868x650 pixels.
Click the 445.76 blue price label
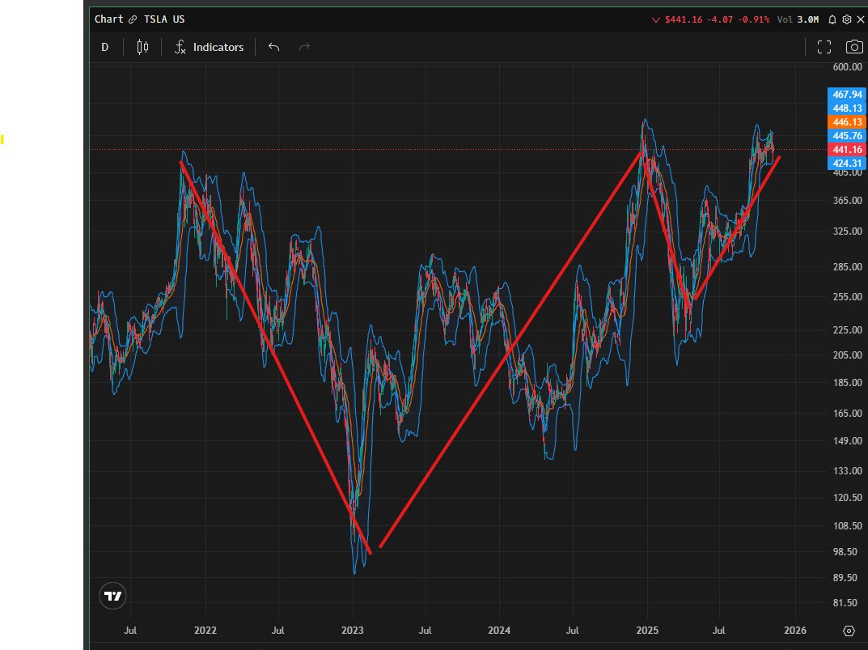coord(847,136)
